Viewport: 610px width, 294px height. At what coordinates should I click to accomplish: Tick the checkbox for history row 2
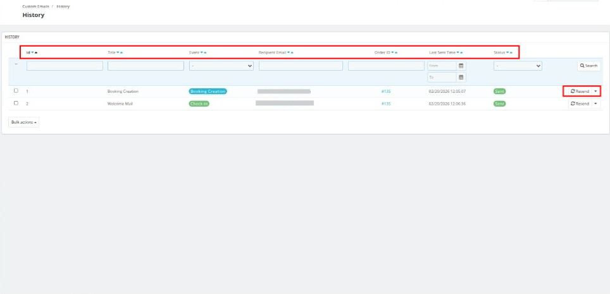pyautogui.click(x=16, y=103)
